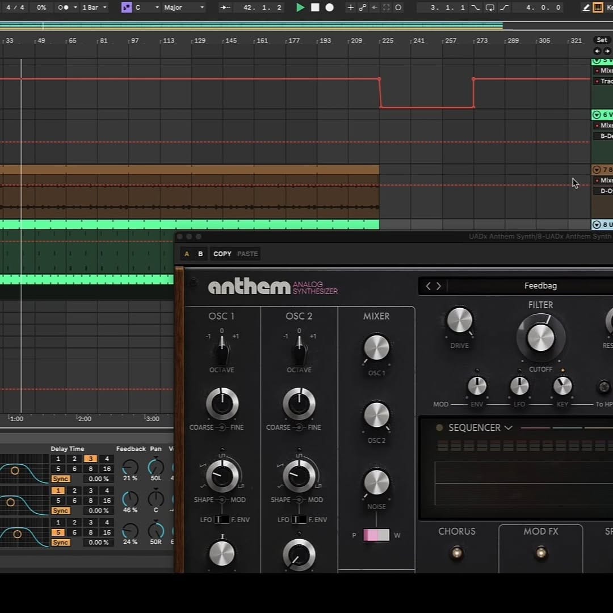The width and height of the screenshot is (613, 613).
Task: Click the PASTE button in Anthem
Action: 247,254
